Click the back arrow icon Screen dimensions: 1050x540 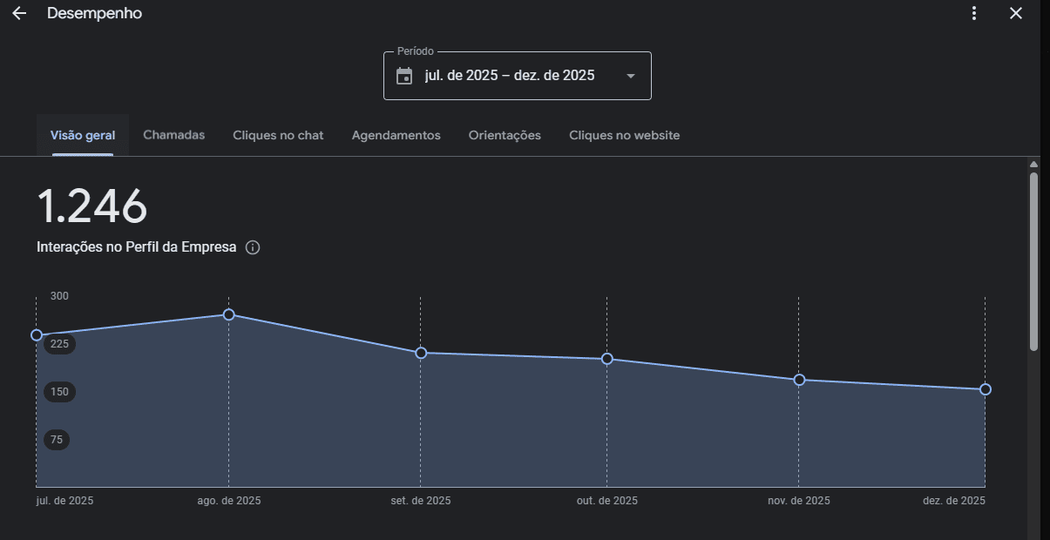(19, 14)
